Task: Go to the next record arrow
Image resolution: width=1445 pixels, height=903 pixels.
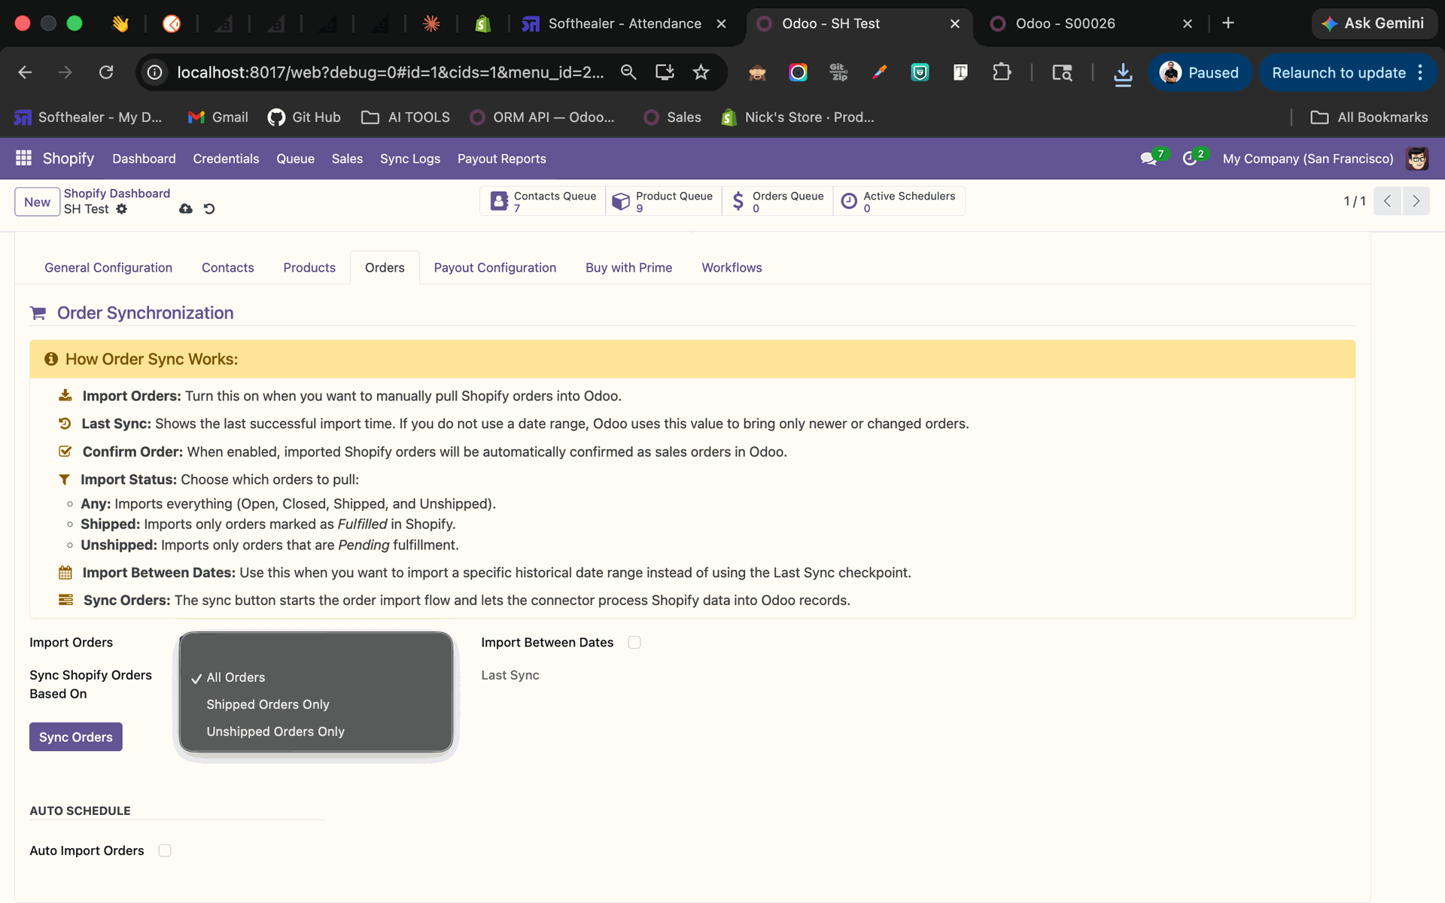Action: tap(1416, 201)
